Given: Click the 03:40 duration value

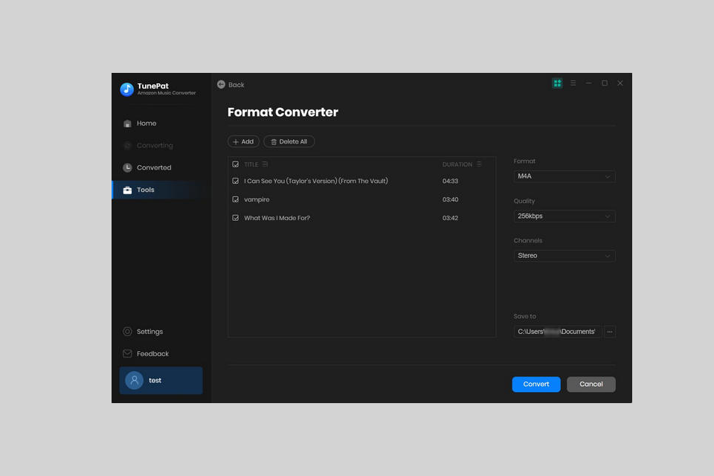Looking at the screenshot, I should (451, 199).
